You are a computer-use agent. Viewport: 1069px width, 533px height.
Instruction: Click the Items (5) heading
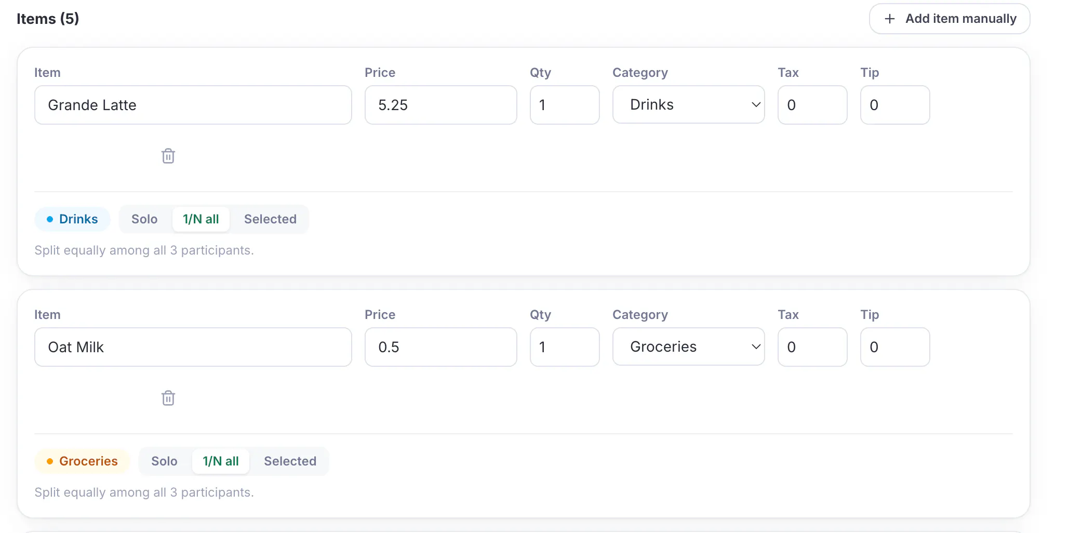48,19
